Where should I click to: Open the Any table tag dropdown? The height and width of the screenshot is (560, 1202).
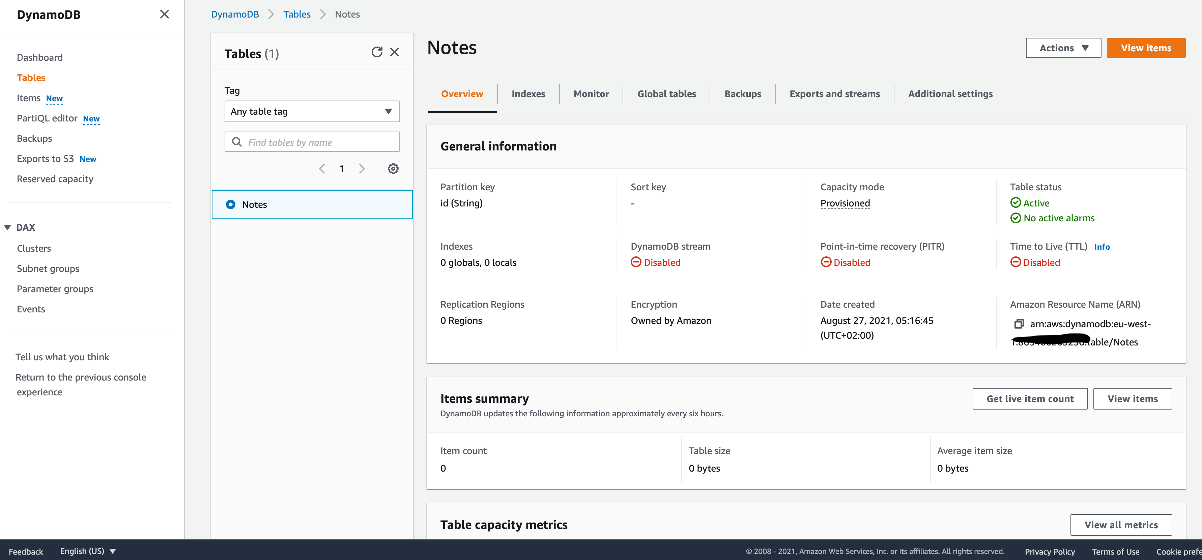click(312, 111)
